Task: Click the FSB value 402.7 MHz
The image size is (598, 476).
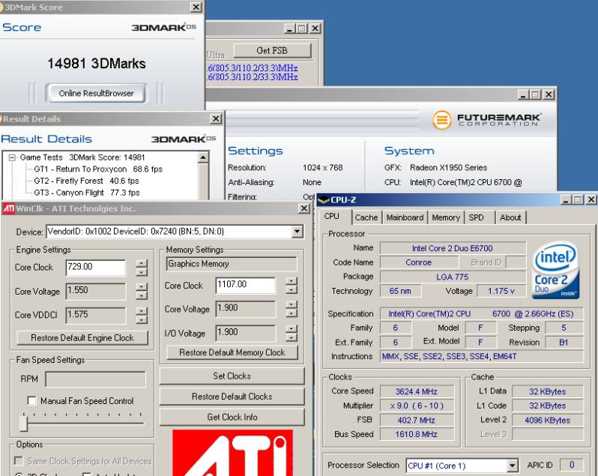Action: 417,420
